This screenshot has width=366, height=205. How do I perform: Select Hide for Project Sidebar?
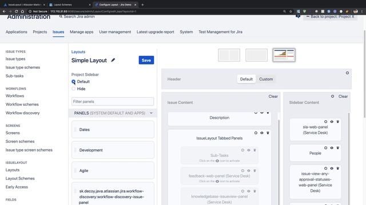(74, 89)
